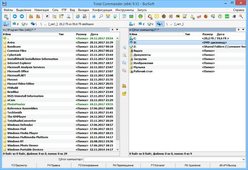
Task: Click the blue back navigation arrow
Action: coord(15,17)
